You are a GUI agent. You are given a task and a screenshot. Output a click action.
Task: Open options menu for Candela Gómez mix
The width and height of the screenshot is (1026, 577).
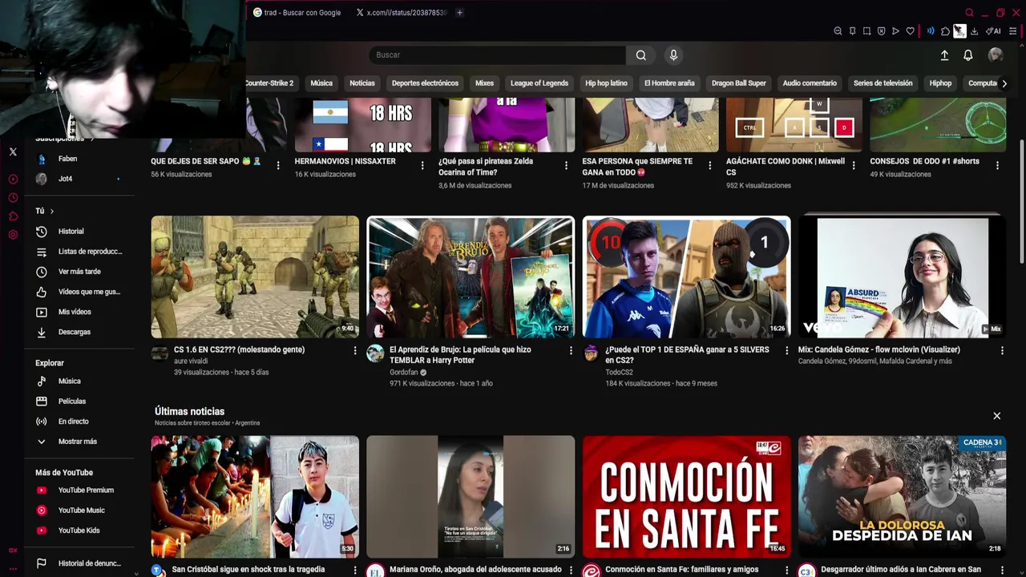click(x=1002, y=350)
